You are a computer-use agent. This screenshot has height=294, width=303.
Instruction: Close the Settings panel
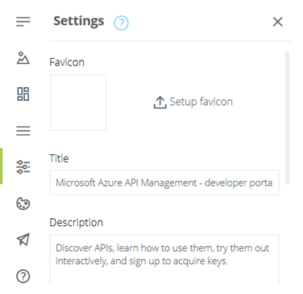(x=278, y=22)
